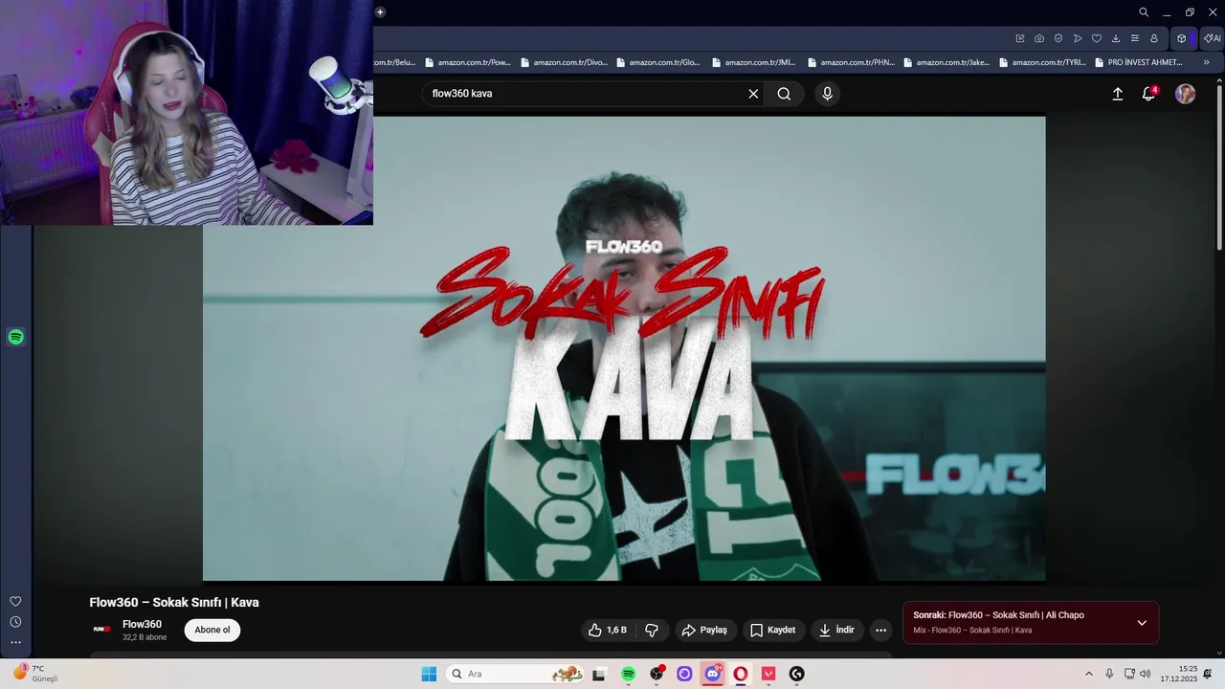
Task: Click the taskbar 'Ara' search box
Action: 517,674
